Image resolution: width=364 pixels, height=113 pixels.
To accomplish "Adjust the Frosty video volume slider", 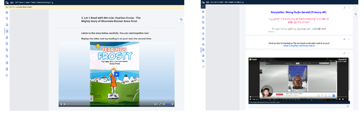I will click(169, 104).
